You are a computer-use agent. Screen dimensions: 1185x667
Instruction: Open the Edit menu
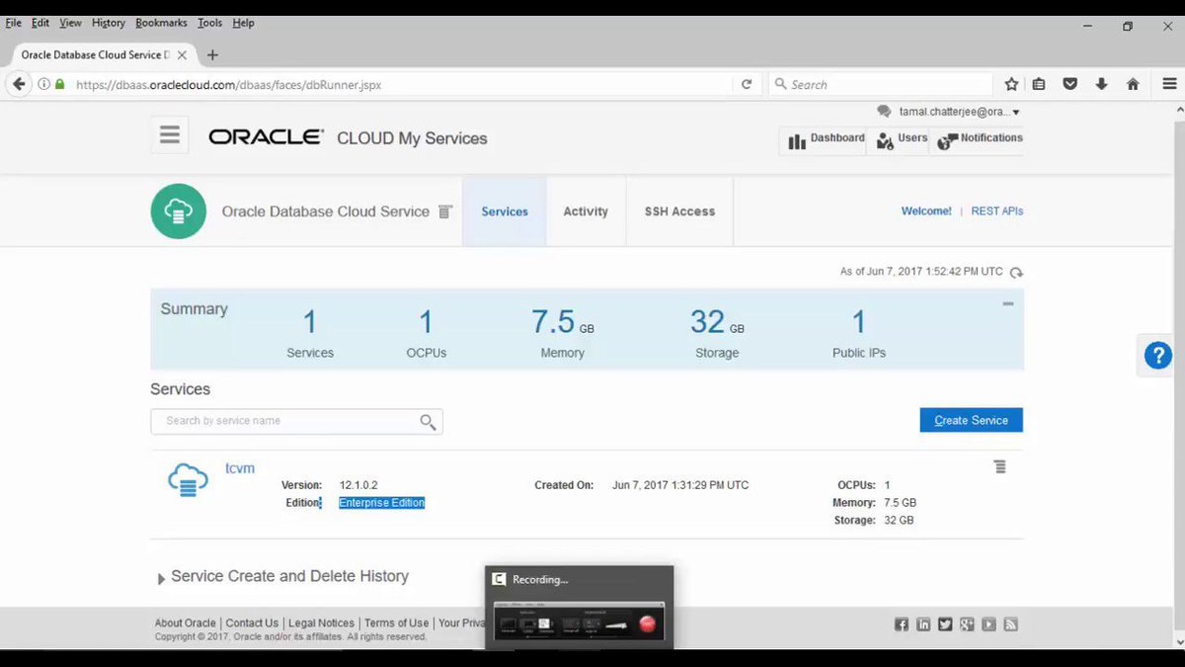pyautogui.click(x=39, y=23)
